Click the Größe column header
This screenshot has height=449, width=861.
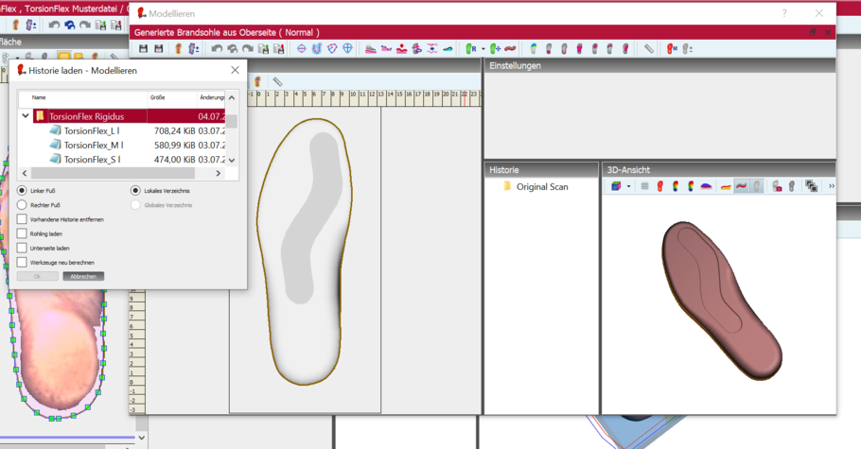(158, 97)
